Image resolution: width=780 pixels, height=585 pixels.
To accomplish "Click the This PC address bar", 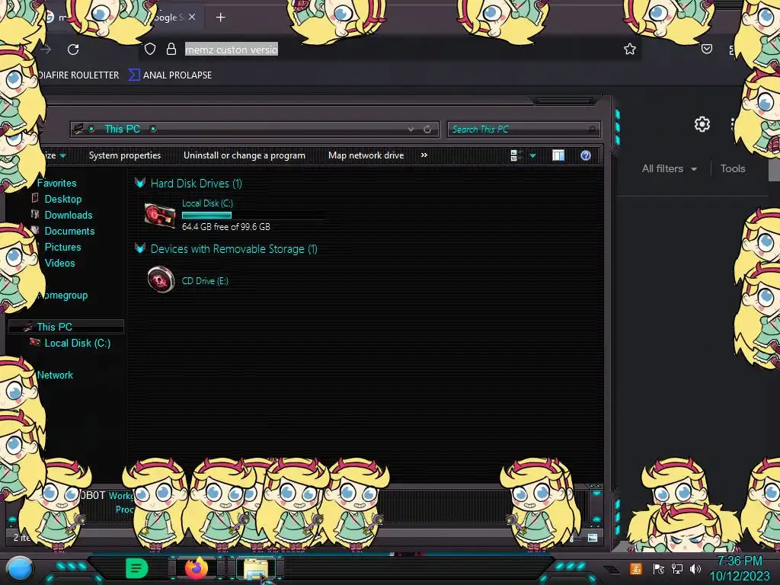I will click(254, 129).
